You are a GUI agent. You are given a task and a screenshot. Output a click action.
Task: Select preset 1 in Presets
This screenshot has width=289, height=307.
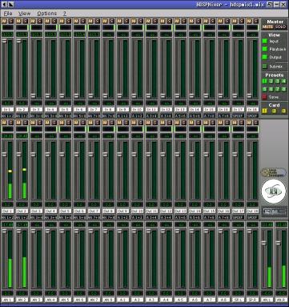coord(265,81)
